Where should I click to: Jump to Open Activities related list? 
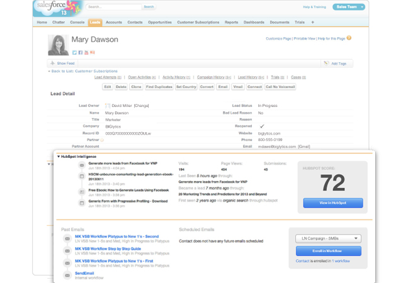[142, 77]
